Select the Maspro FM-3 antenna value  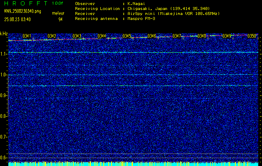141,19
